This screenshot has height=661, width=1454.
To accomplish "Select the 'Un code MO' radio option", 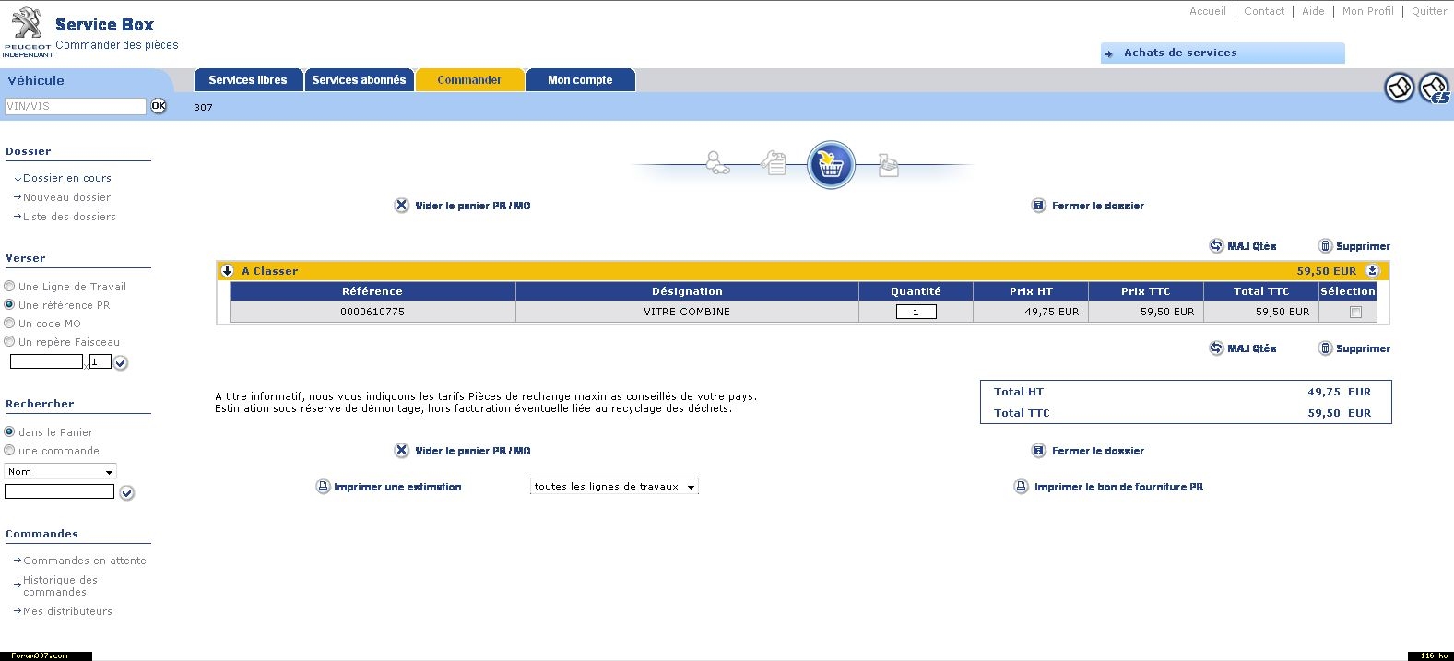I will (9, 324).
